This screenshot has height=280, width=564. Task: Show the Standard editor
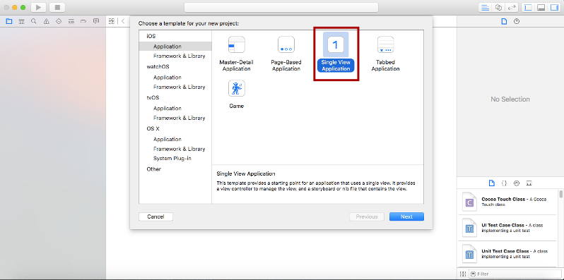pyautogui.click(x=486, y=7)
